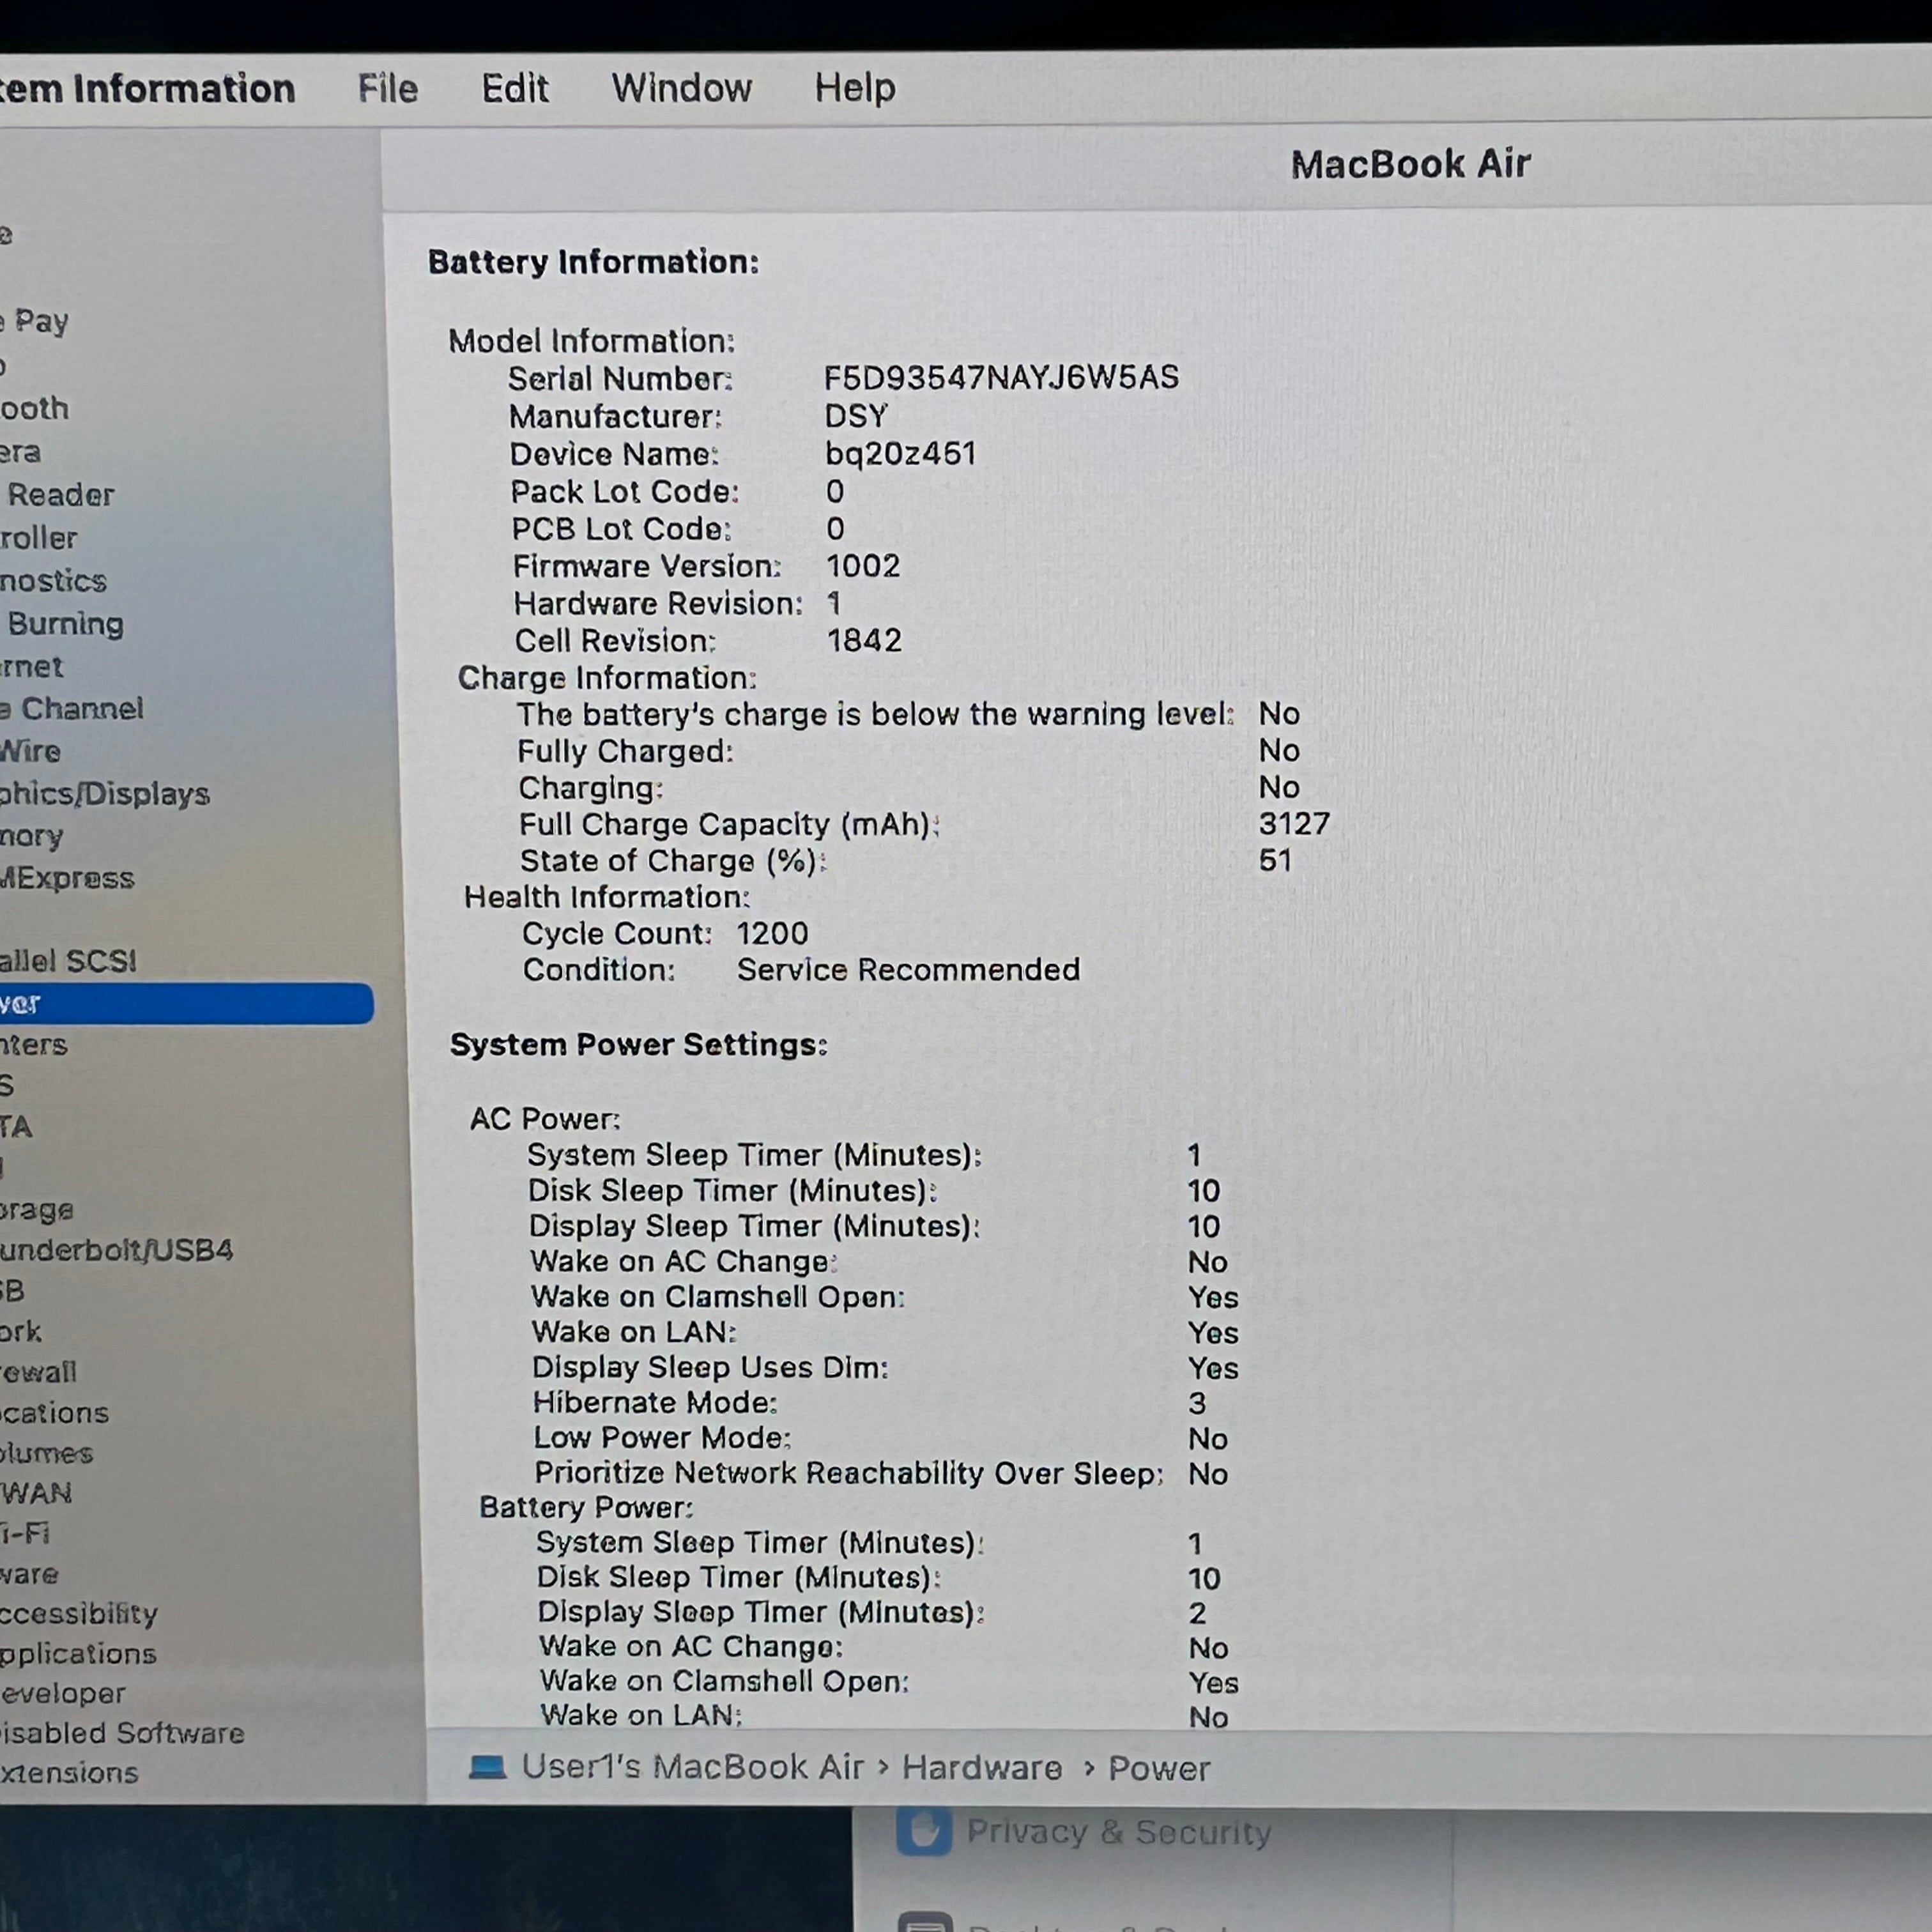This screenshot has width=1932, height=1932.
Task: Select User1's MacBook Air in path bar
Action: click(x=693, y=1767)
